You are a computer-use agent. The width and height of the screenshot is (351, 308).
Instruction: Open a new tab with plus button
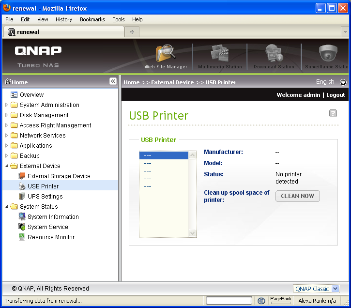click(x=132, y=32)
